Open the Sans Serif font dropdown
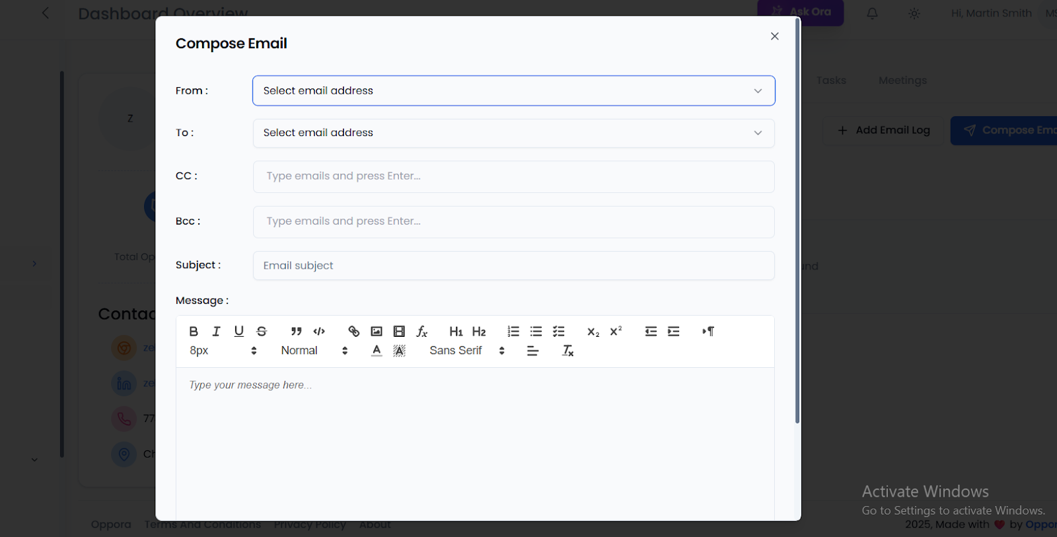The width and height of the screenshot is (1057, 537). point(466,351)
